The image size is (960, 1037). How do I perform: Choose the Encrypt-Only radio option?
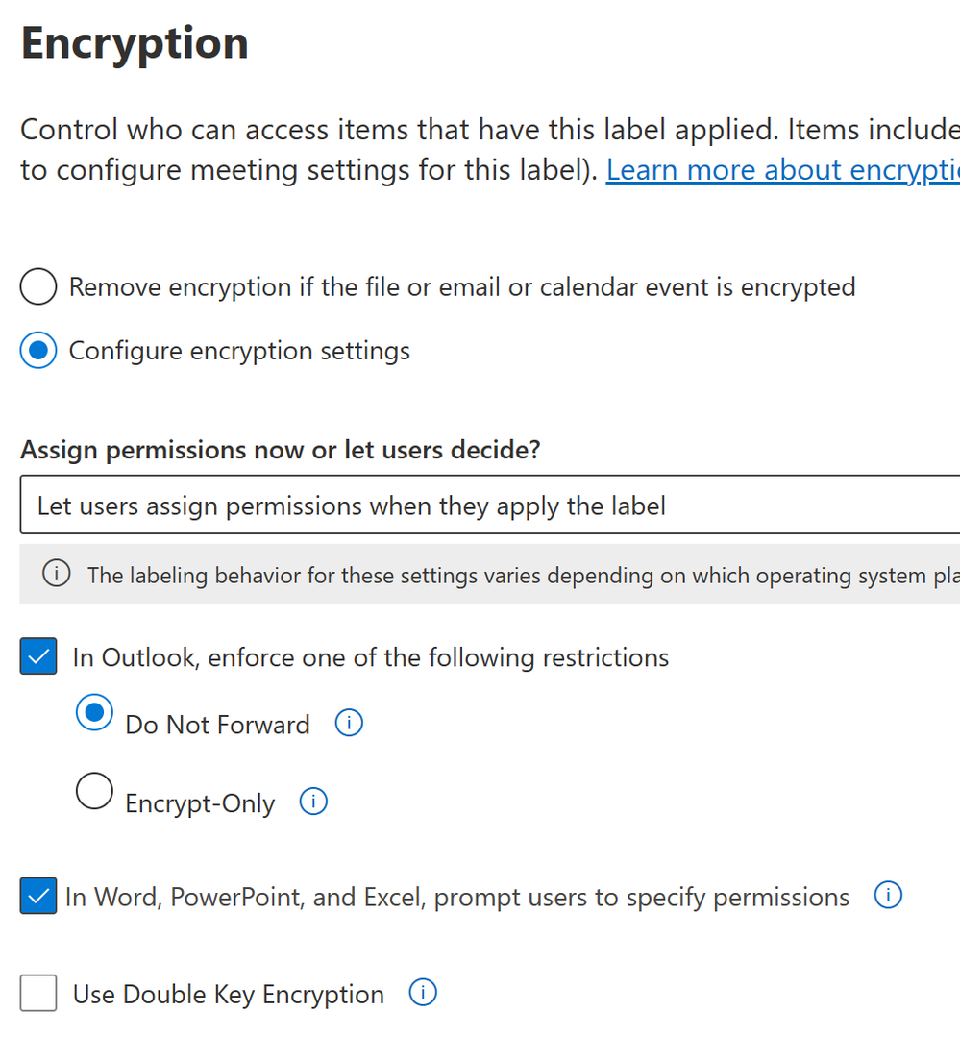pos(94,791)
